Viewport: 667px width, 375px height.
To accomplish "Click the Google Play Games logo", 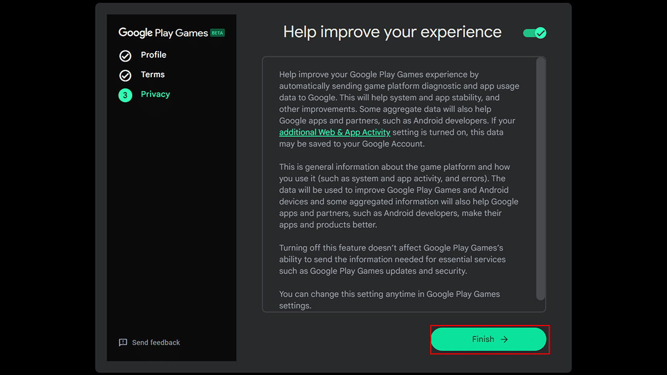I will click(x=163, y=33).
